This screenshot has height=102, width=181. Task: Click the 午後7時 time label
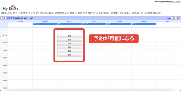tap(5, 88)
